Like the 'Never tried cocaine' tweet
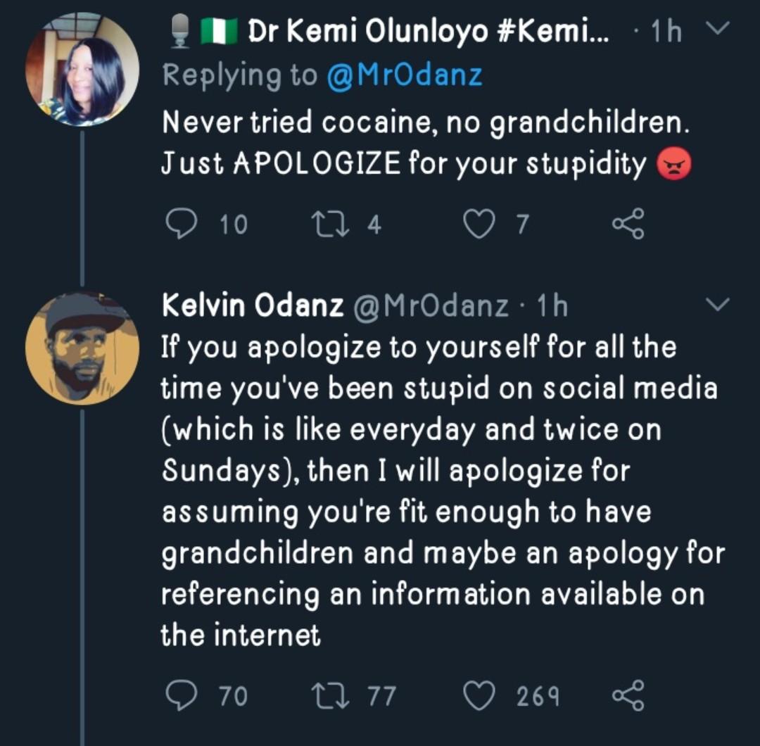 click(480, 224)
